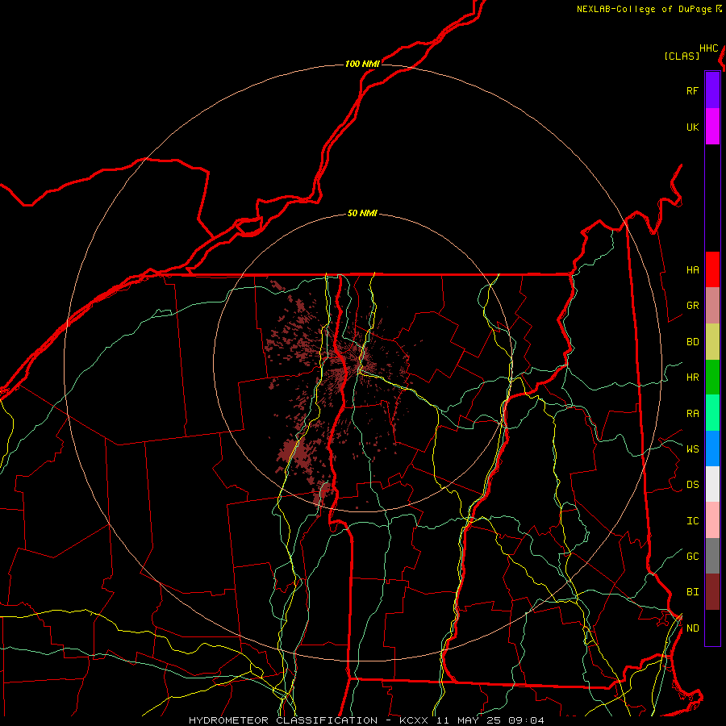Click the Hydrometeor Classification title text

click(285, 720)
